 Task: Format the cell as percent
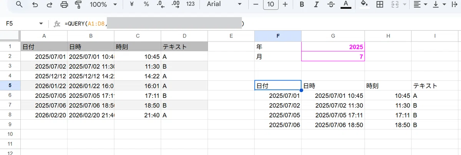point(146,4)
